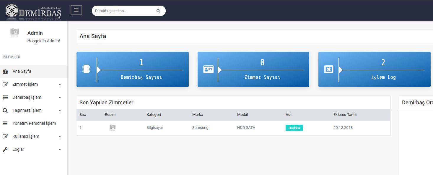433x175 pixels.
Task: Click the Loglar wrench icon
Action: pos(5,150)
